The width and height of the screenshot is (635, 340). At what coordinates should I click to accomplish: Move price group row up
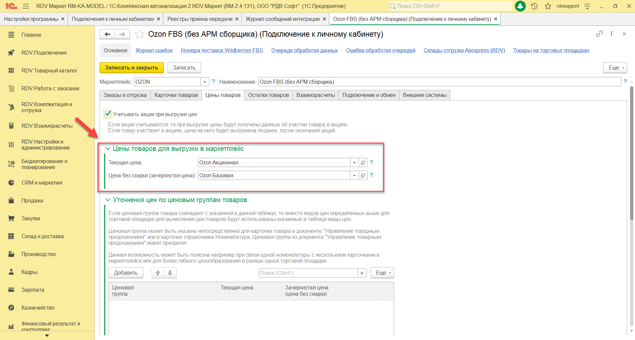[158, 273]
